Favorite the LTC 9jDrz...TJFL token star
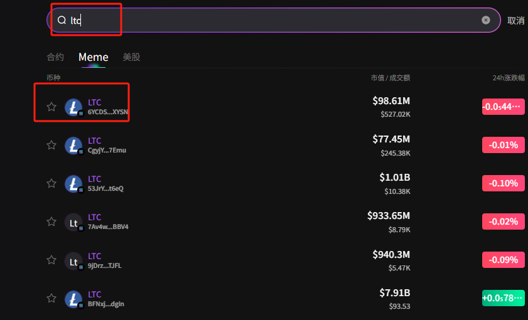The height and width of the screenshot is (320, 528). [x=51, y=260]
